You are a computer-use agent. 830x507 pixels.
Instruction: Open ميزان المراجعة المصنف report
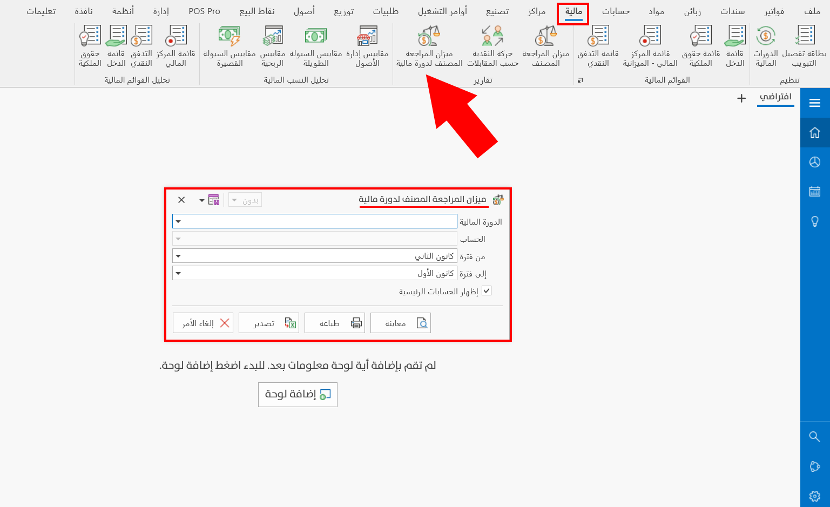pyautogui.click(x=545, y=47)
